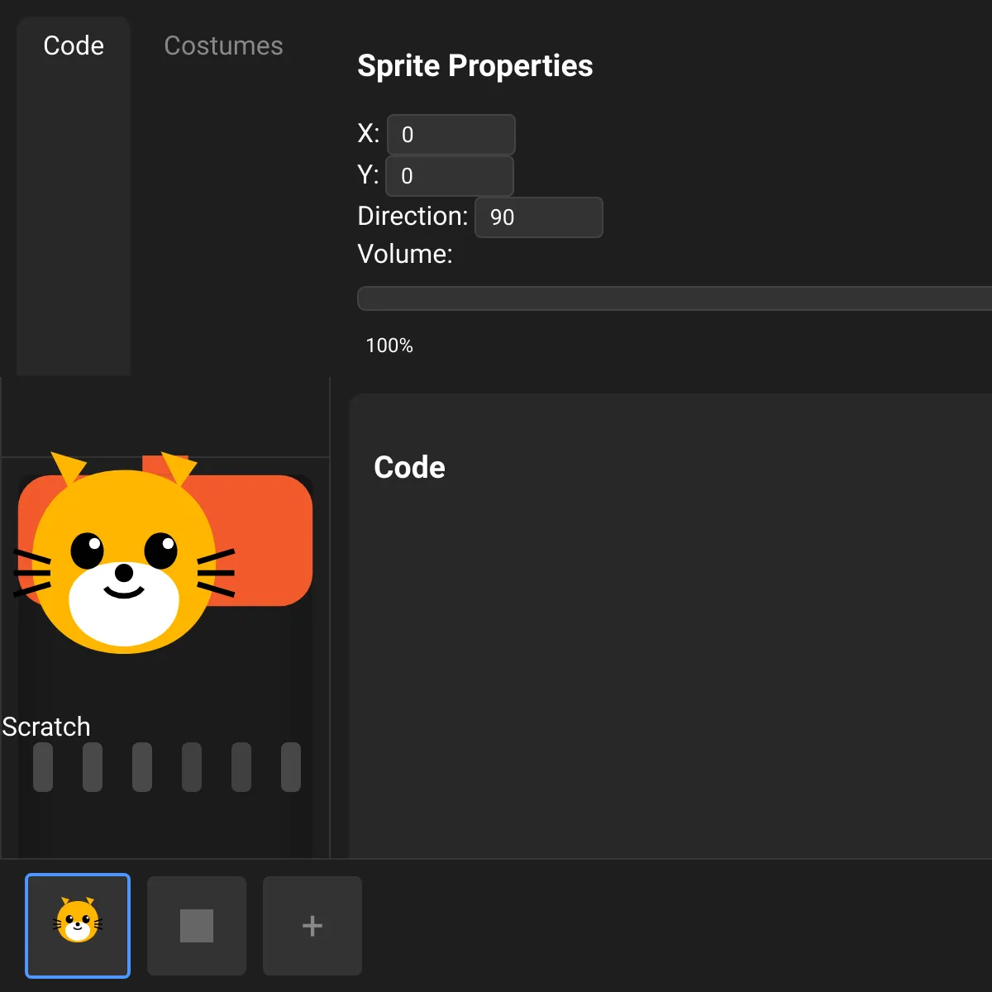The height and width of the screenshot is (992, 992).
Task: Click the Code panel heading
Action: point(409,467)
